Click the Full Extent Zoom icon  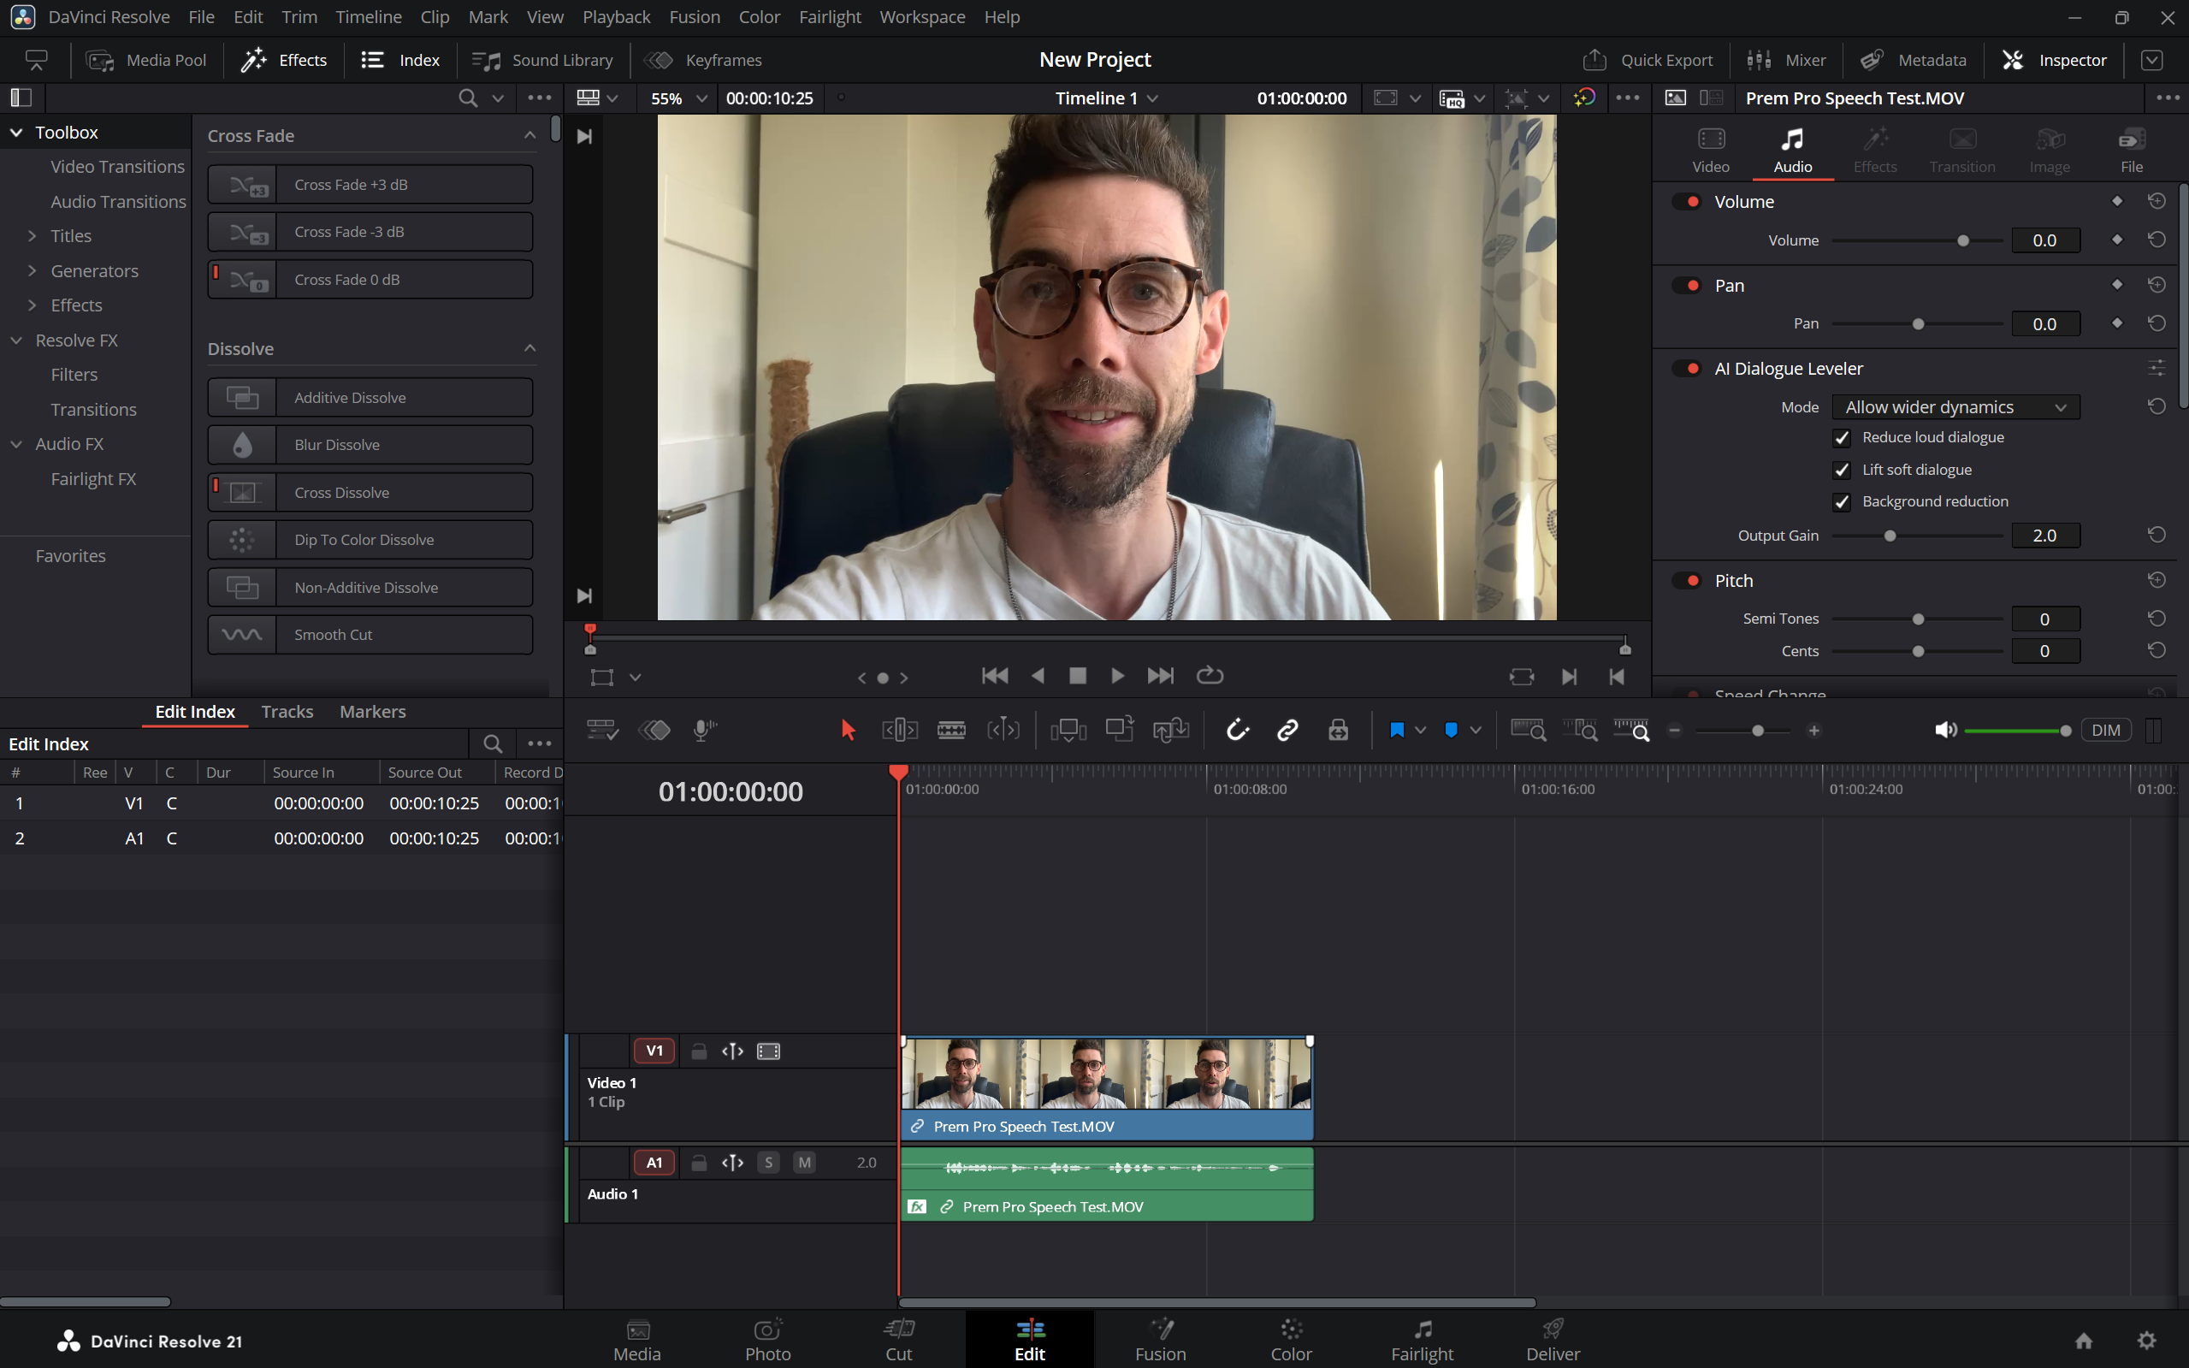pos(1529,730)
